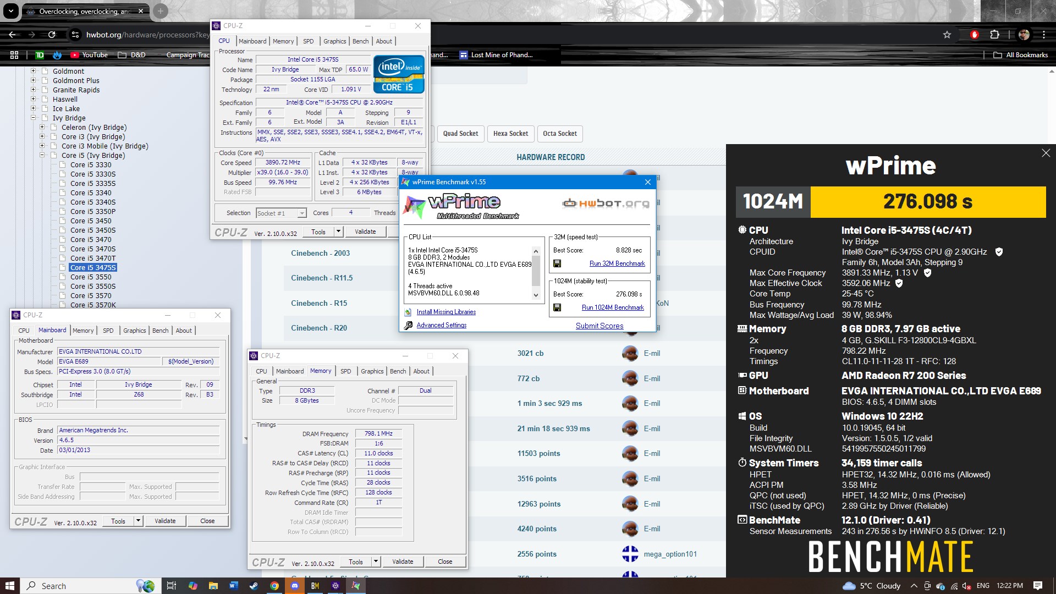1056x594 pixels.
Task: Click the save icon under 32M Best Score
Action: [557, 263]
